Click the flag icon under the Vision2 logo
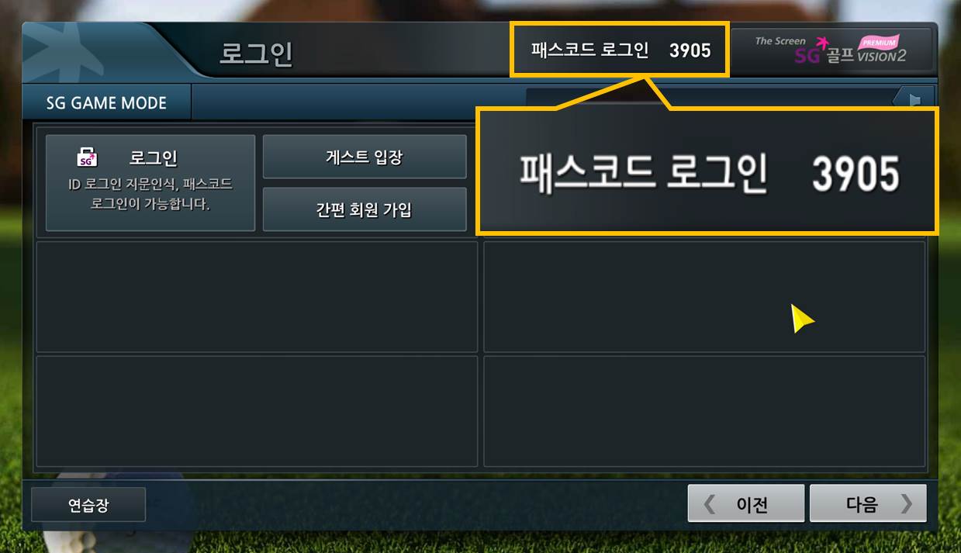This screenshot has height=553, width=961. pos(914,99)
